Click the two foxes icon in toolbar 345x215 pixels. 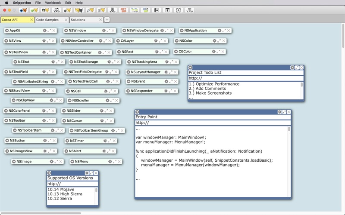[x=79, y=10]
